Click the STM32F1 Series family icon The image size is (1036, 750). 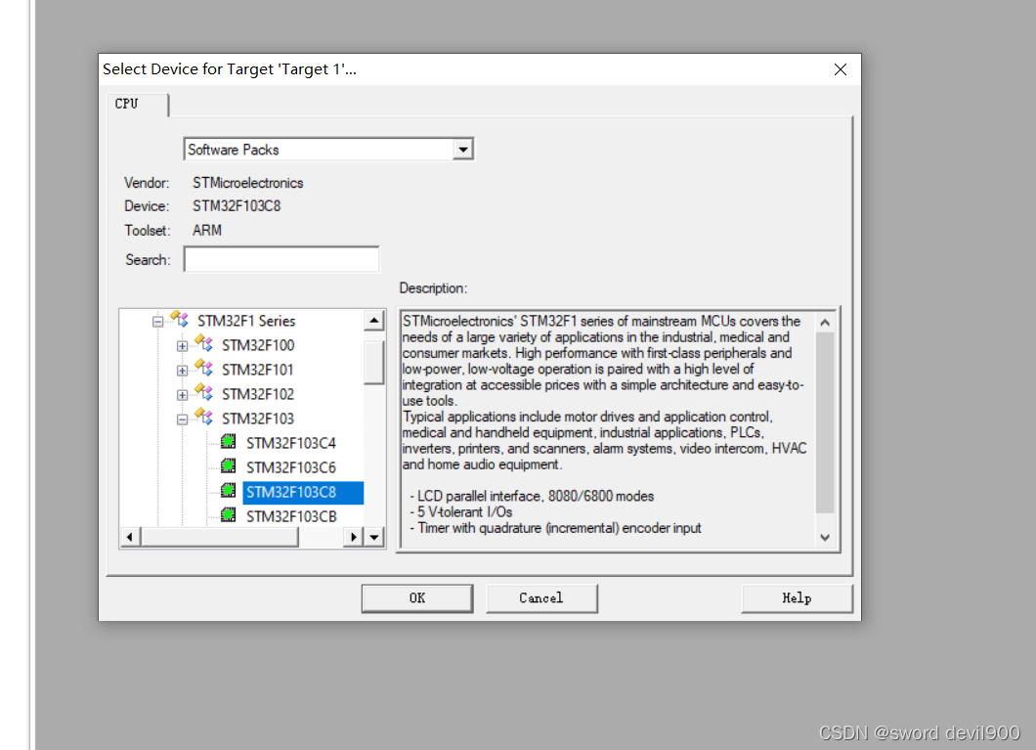click(x=179, y=319)
